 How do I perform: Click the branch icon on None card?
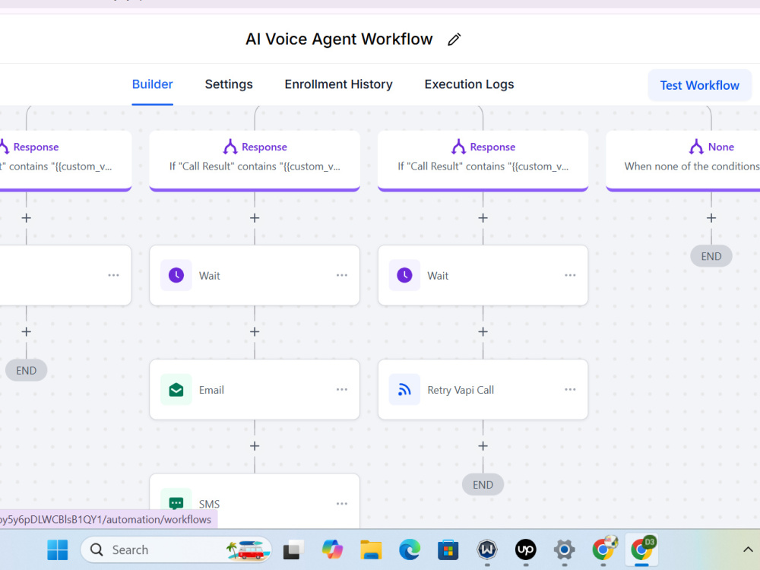(x=696, y=147)
